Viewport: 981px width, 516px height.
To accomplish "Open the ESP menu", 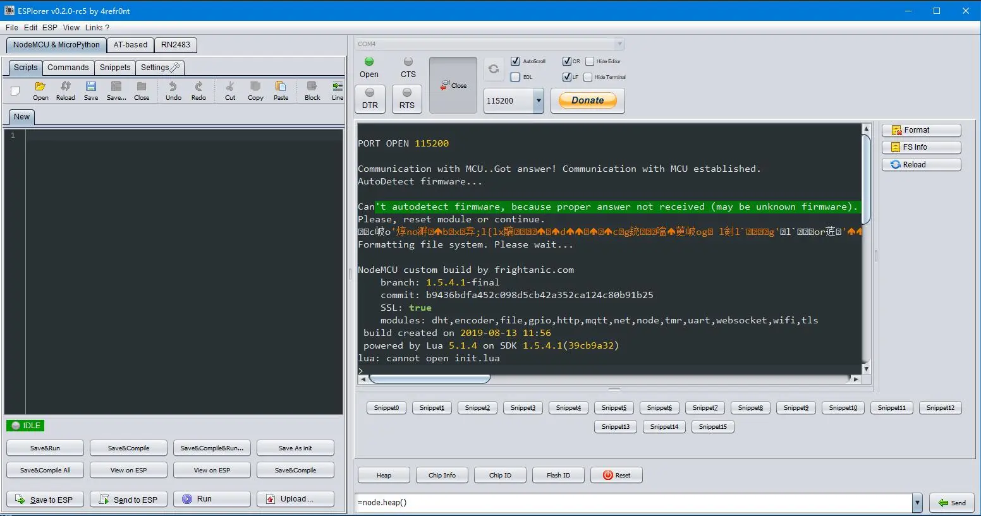I will (x=49, y=28).
